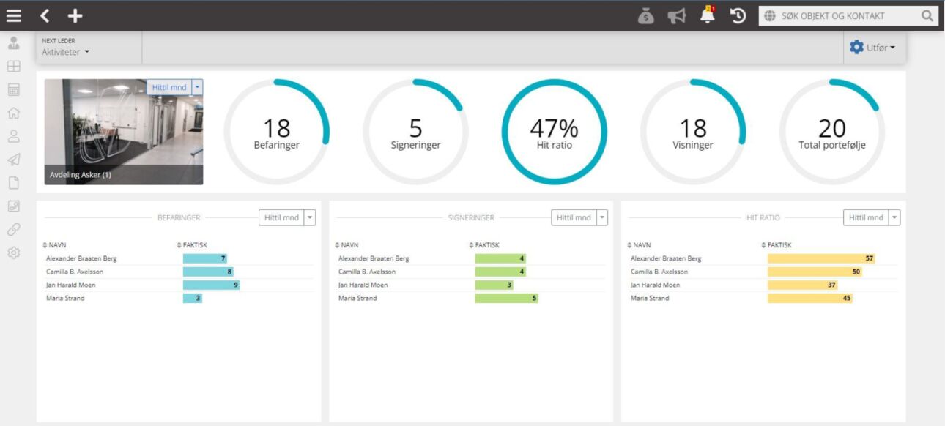Image resolution: width=945 pixels, height=426 pixels.
Task: Sort Hit ratio table by Faktisk
Action: [x=777, y=245]
